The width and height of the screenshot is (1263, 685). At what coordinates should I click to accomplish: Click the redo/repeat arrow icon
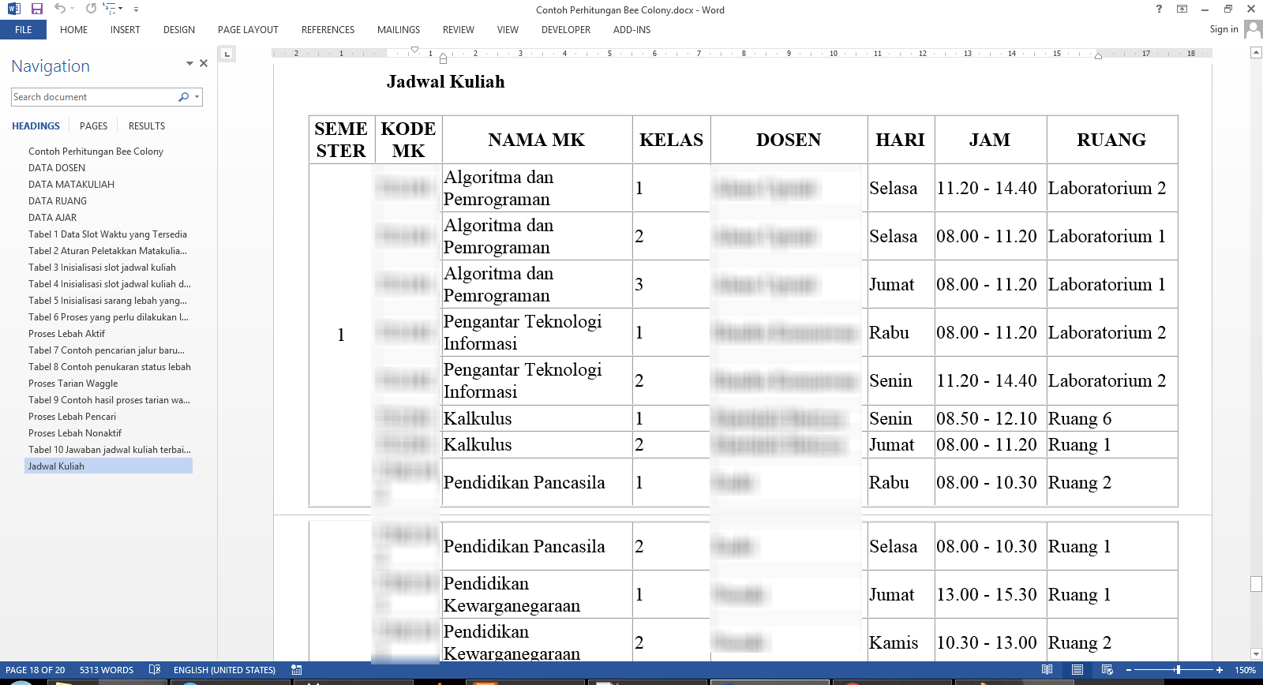[x=91, y=9]
